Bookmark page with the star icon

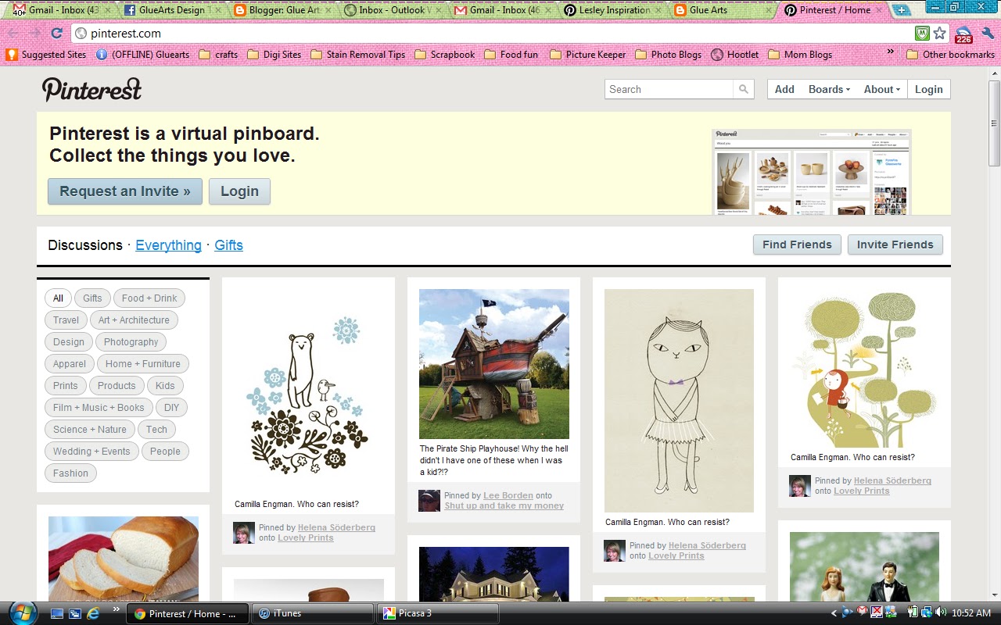click(939, 34)
